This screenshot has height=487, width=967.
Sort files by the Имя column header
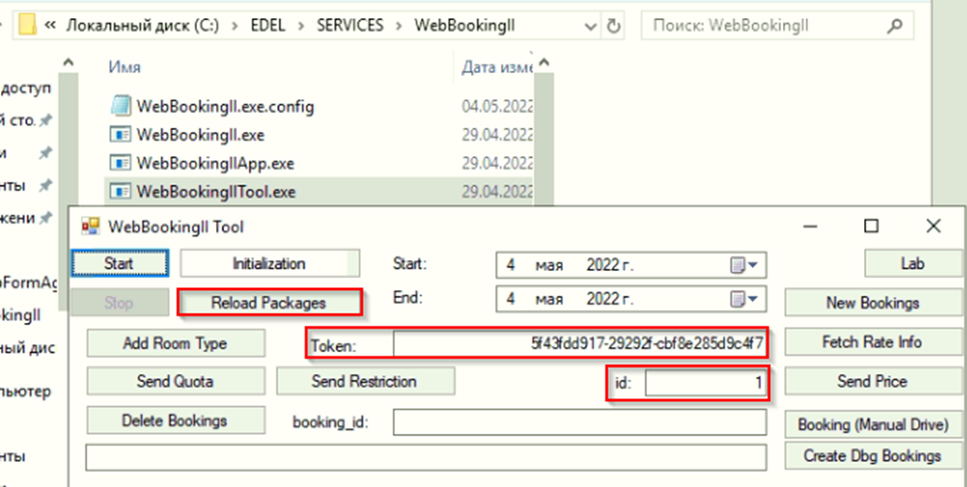(125, 67)
